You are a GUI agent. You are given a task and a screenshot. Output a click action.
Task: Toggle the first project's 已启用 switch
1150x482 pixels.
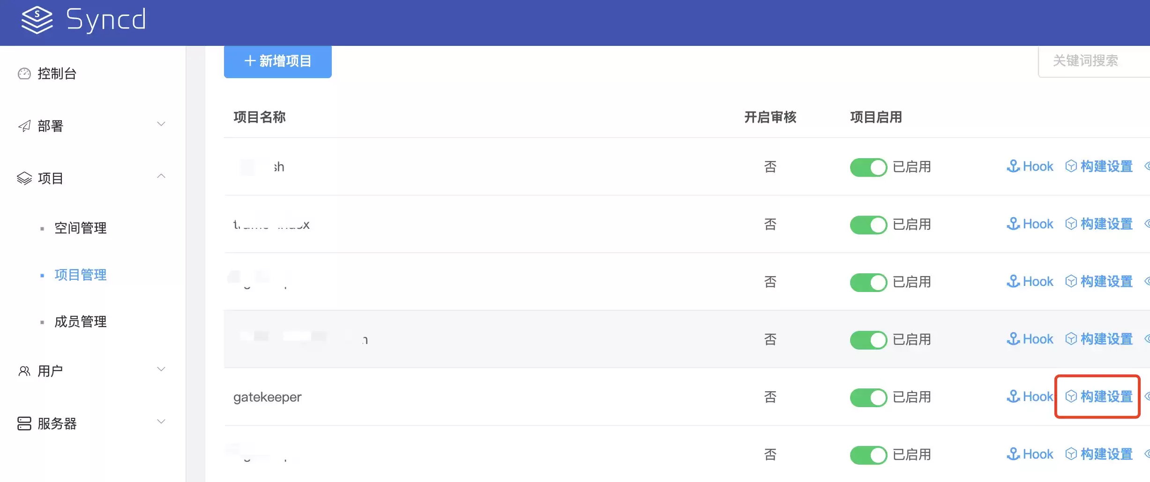tap(868, 167)
